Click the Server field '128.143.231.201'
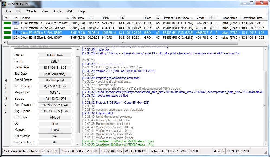The image size is (270, 157). pos(55,99)
